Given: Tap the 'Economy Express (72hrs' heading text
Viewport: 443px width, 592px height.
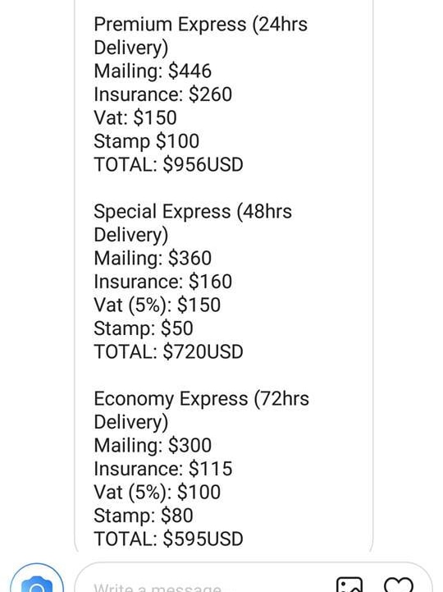Looking at the screenshot, I should [x=202, y=399].
